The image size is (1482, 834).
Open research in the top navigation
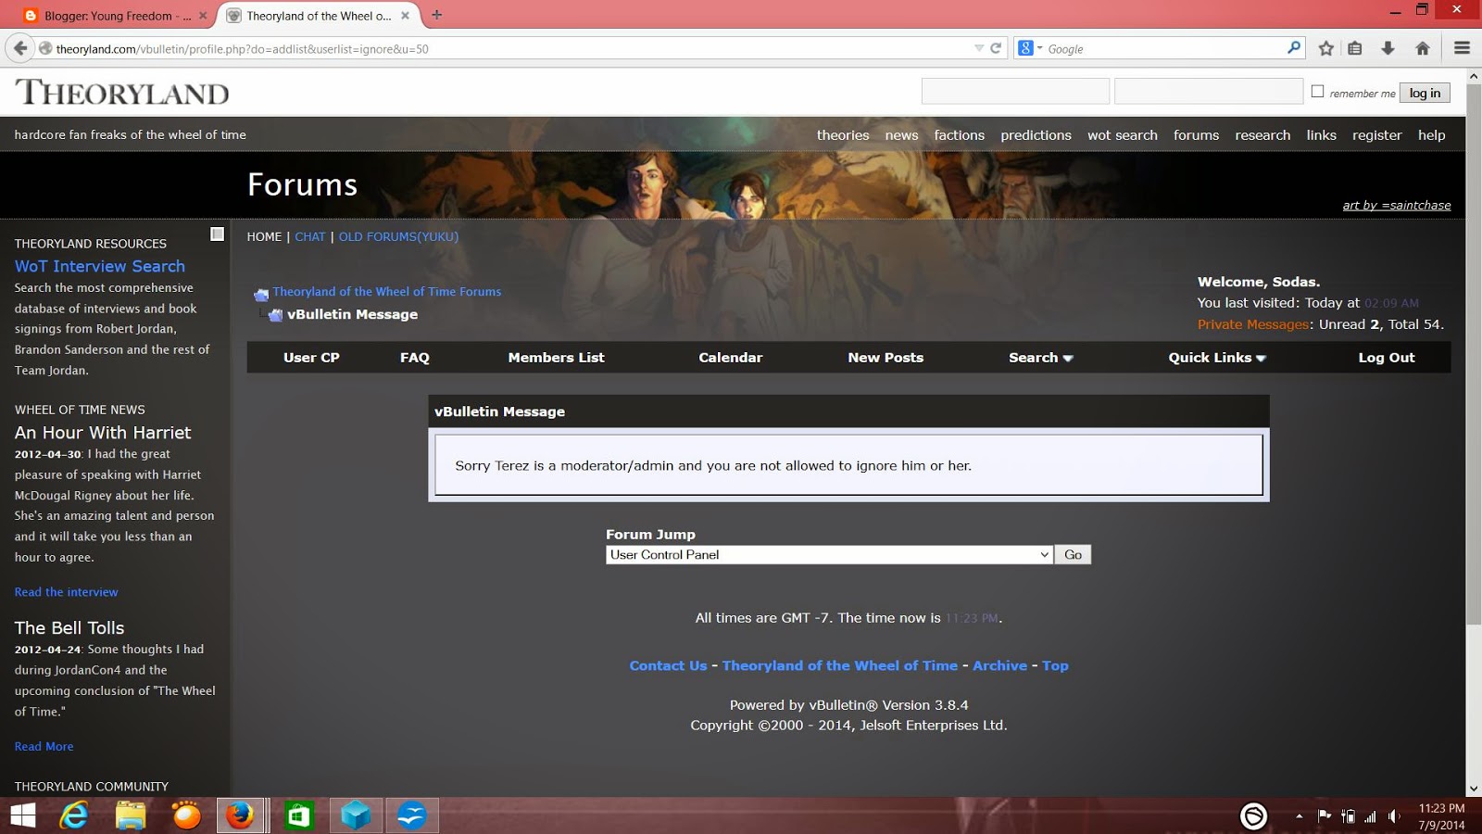click(1262, 135)
